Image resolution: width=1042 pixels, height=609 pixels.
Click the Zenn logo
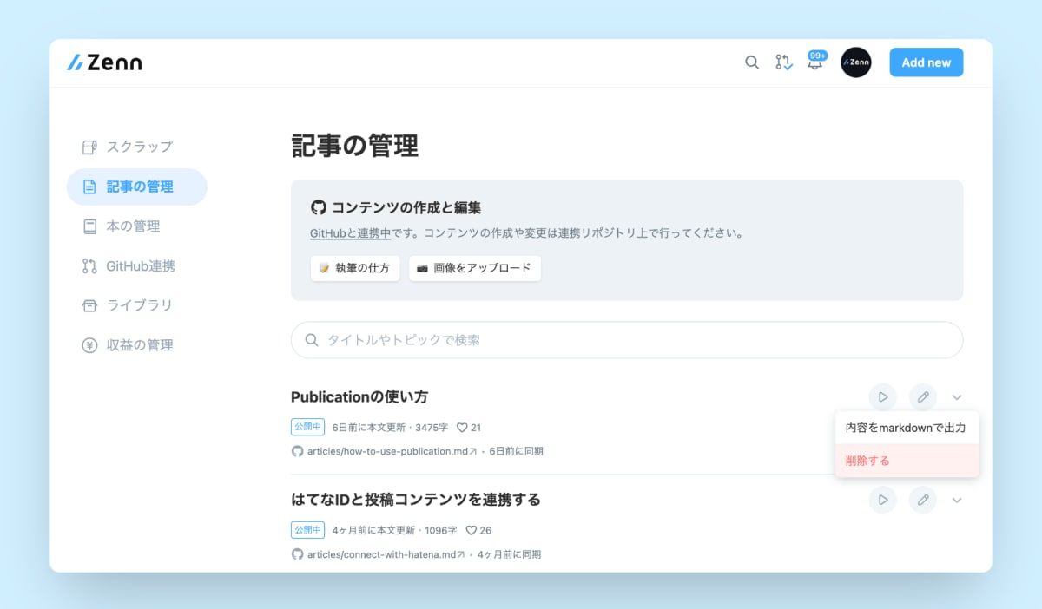point(104,62)
